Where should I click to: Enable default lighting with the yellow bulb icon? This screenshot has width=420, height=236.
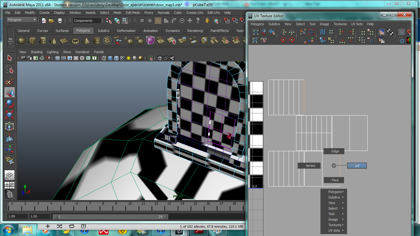pyautogui.click(x=129, y=58)
